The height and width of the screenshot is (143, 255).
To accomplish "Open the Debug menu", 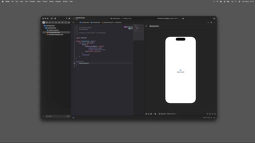I will coord(51,1).
